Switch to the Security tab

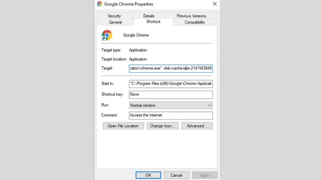click(114, 16)
